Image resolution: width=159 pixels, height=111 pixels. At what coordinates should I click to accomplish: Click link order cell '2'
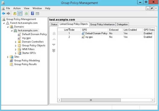tap(69, 37)
